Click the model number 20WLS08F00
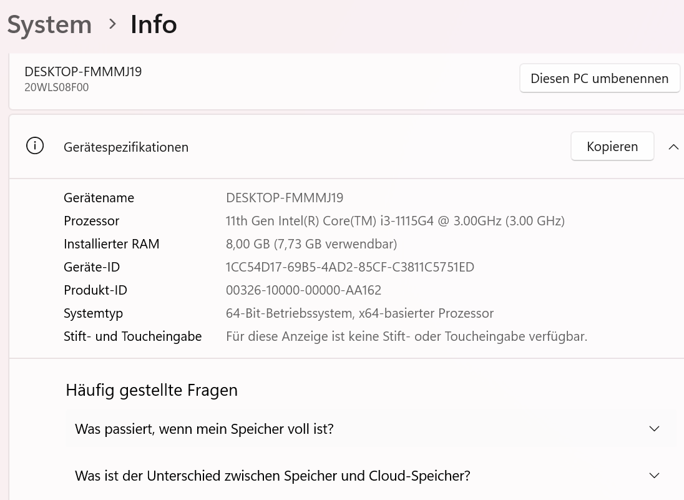Viewport: 684px width, 500px height. click(x=56, y=87)
